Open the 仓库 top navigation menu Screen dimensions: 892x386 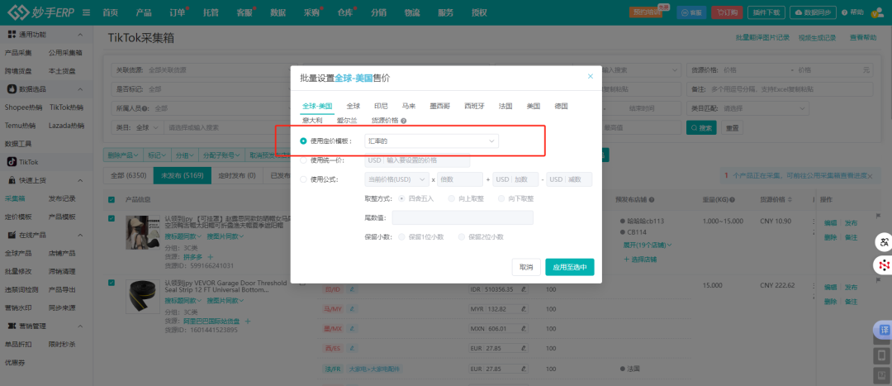(x=344, y=12)
